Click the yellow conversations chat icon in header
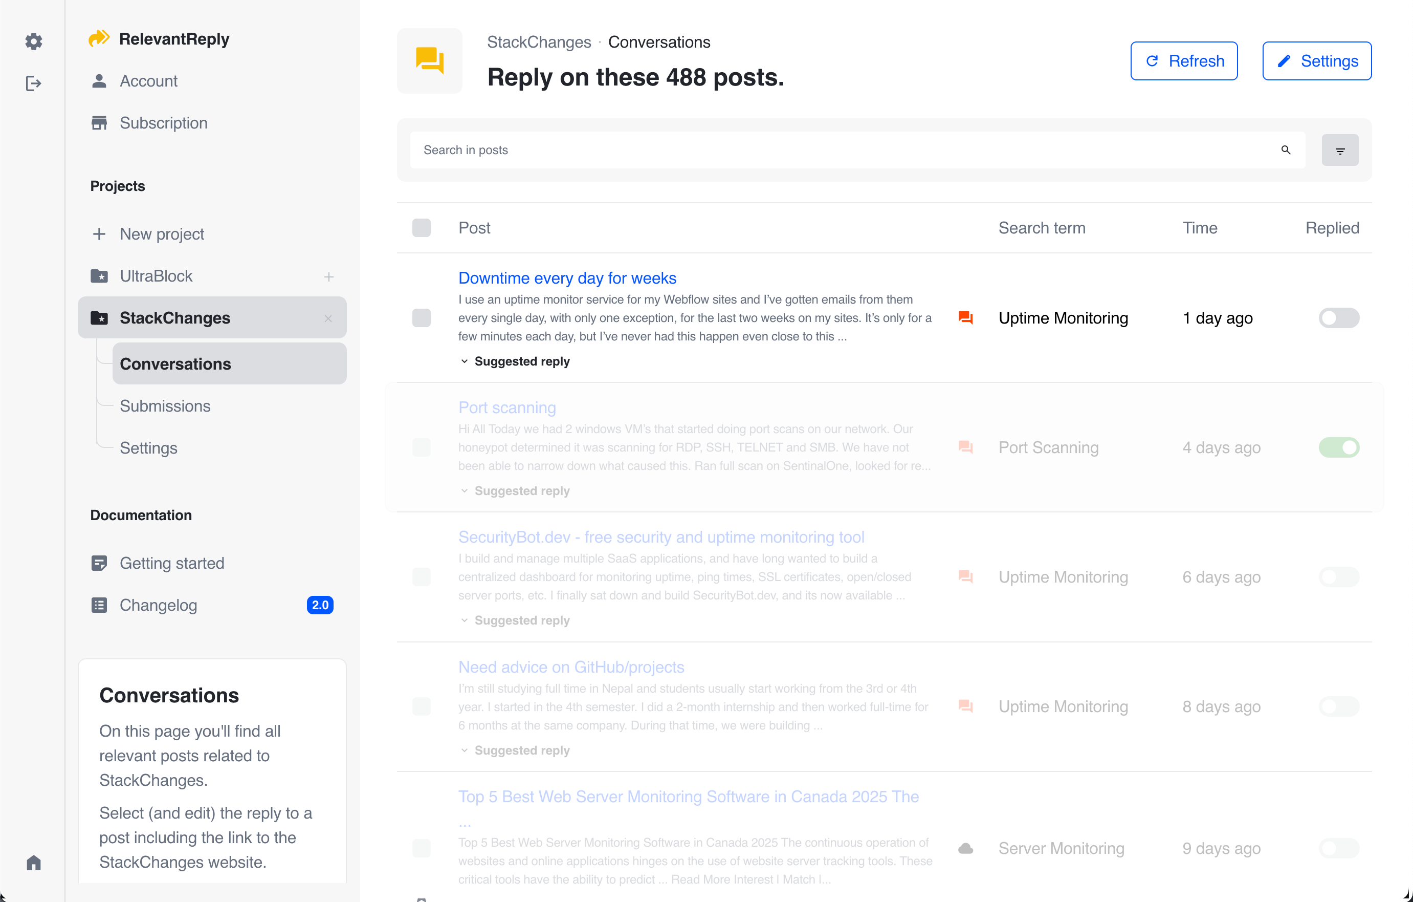Image resolution: width=1413 pixels, height=902 pixels. [x=430, y=60]
